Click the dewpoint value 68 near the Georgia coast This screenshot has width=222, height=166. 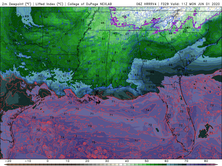[x=179, y=70]
